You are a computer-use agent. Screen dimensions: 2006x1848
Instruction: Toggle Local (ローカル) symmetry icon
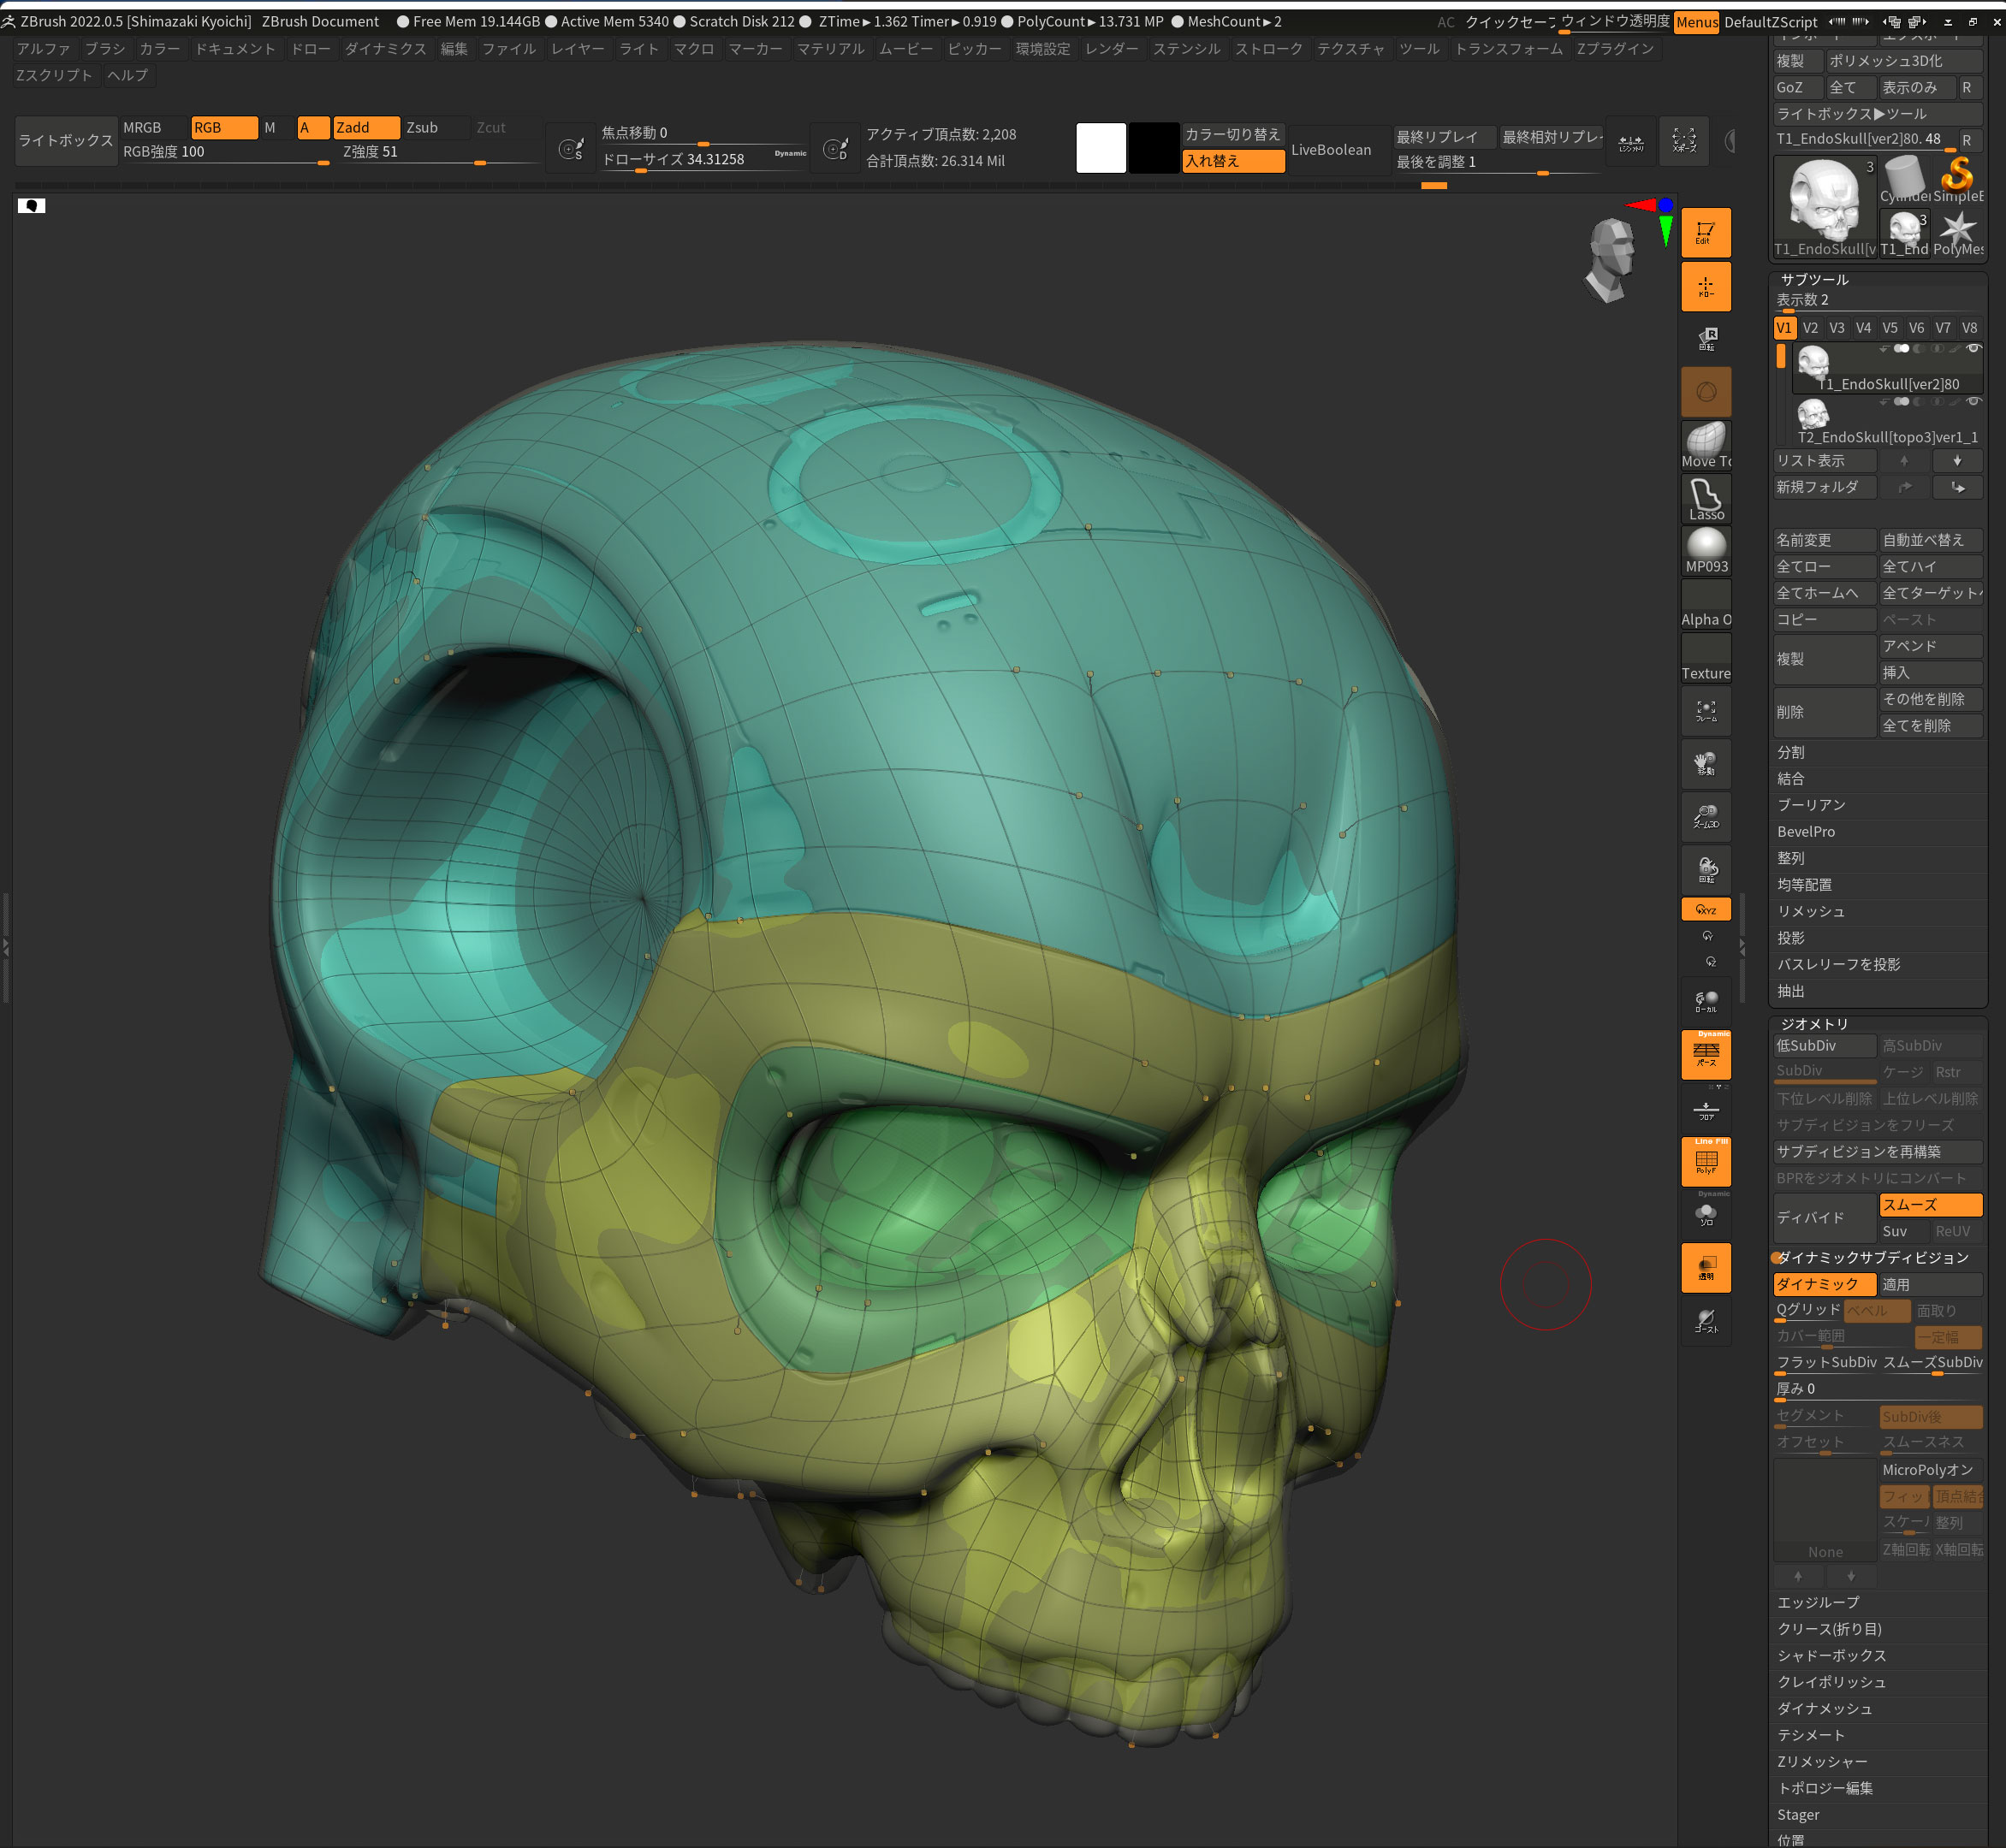pos(1706,1002)
